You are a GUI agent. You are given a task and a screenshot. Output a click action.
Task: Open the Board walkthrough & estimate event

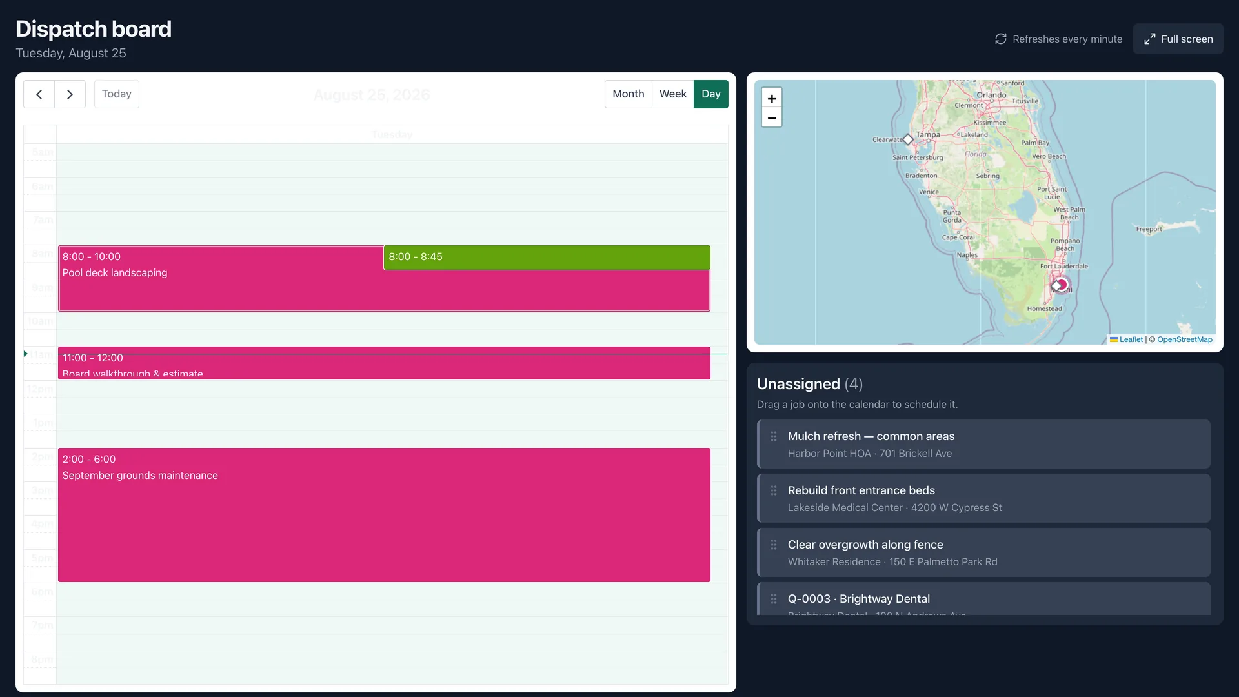[384, 363]
